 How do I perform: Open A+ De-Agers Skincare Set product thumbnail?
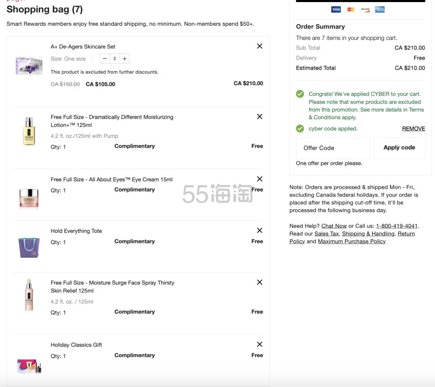[x=29, y=66]
